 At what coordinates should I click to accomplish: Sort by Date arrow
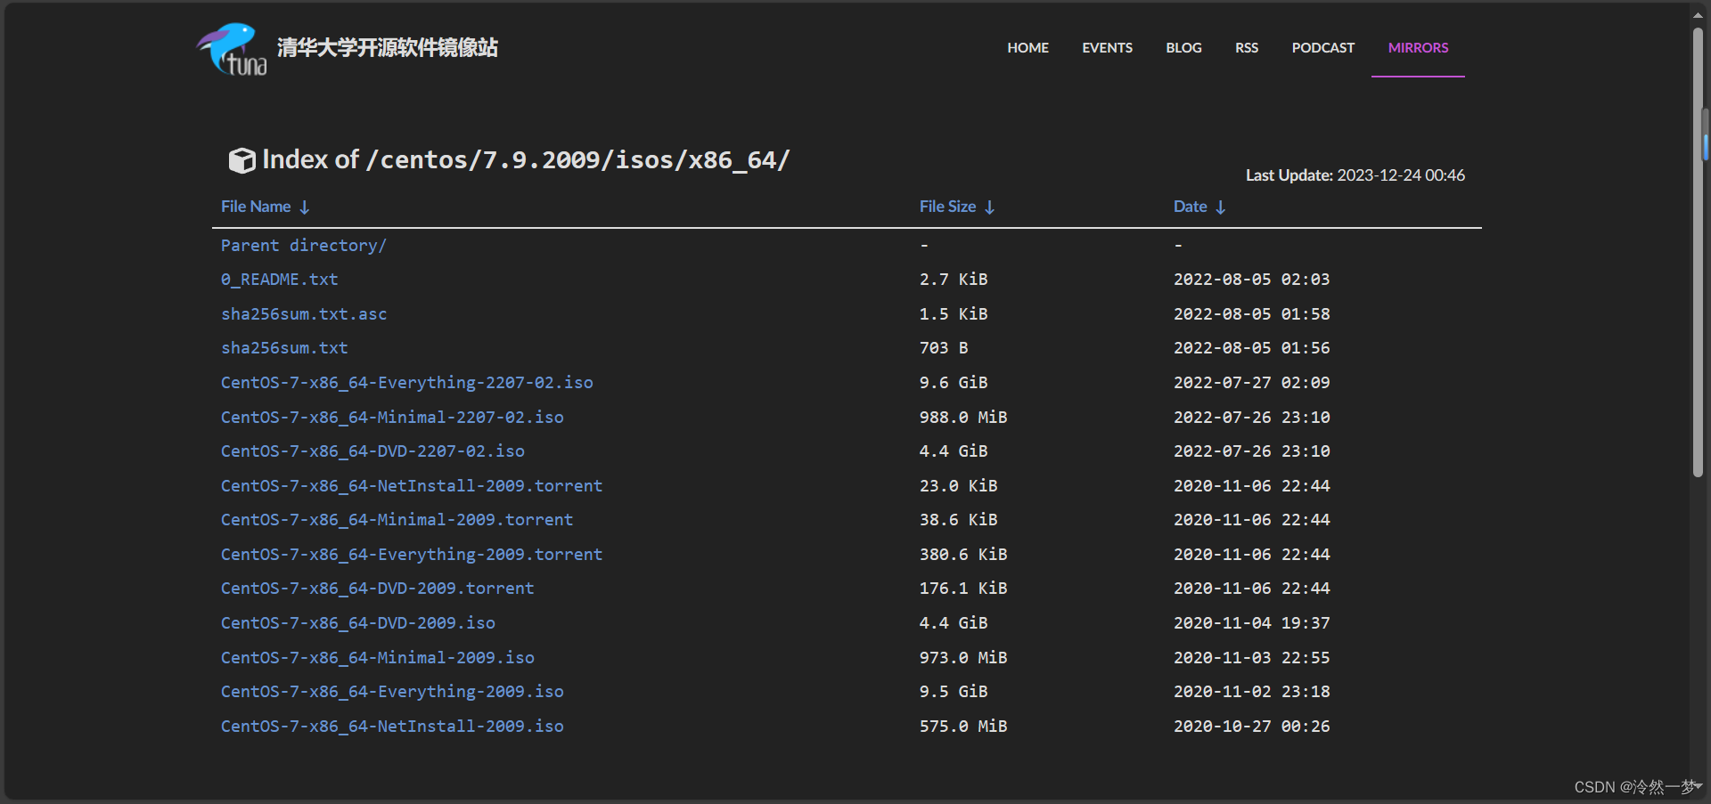[1221, 207]
